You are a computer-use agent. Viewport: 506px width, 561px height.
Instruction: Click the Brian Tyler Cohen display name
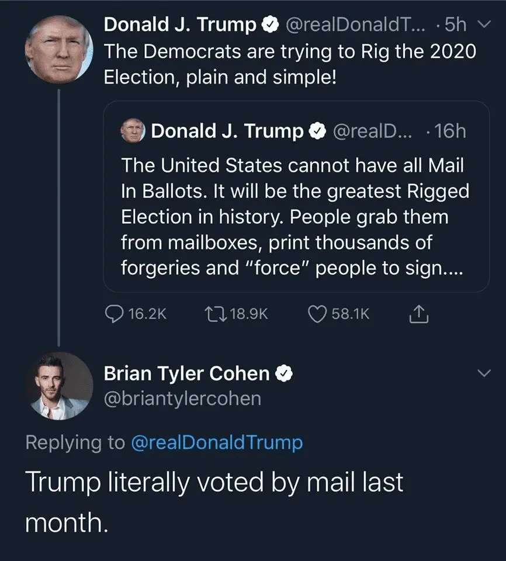[187, 373]
